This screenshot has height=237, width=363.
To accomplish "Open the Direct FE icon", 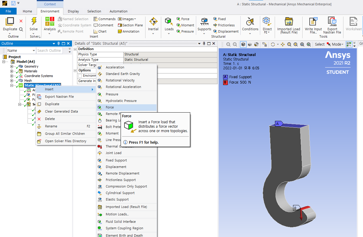I will [267, 21].
